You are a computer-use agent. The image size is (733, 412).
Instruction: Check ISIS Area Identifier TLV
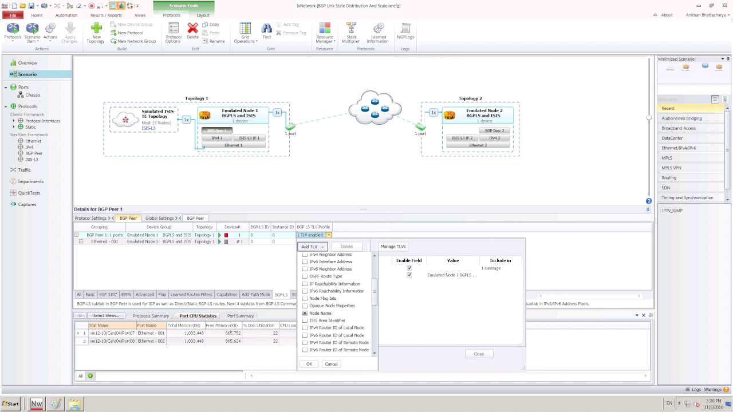pyautogui.click(x=305, y=321)
